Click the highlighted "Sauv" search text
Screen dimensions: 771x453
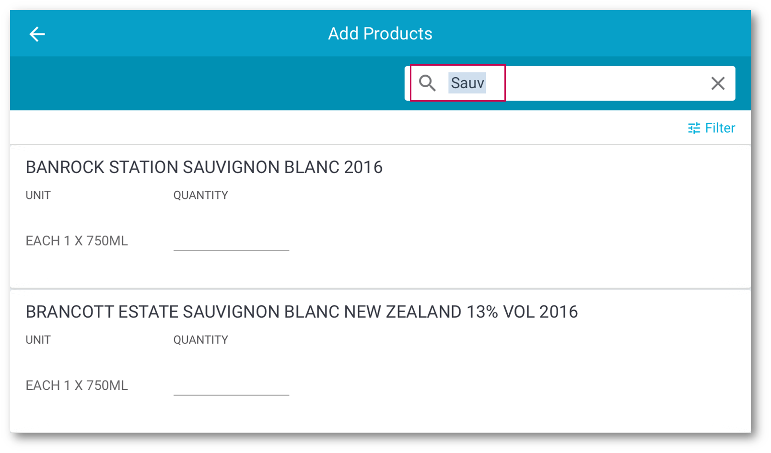point(467,83)
